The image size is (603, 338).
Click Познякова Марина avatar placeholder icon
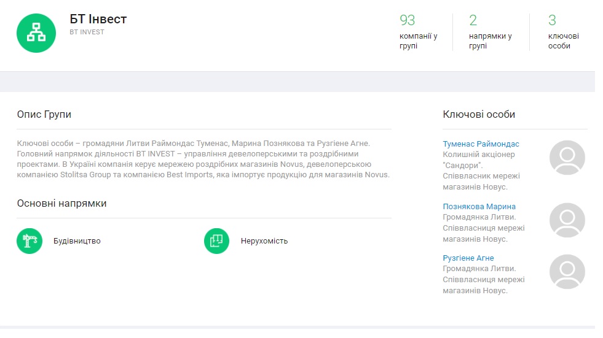[x=567, y=220]
